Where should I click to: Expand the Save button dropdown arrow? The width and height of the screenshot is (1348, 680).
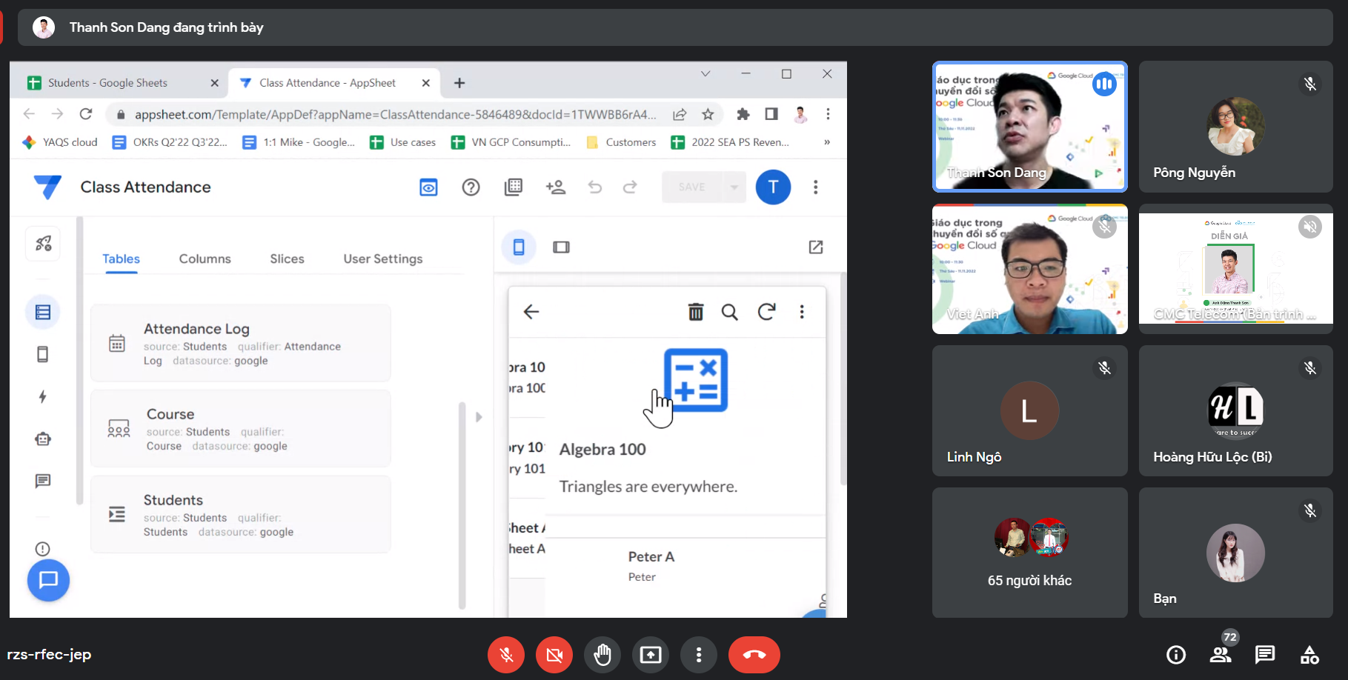734,187
